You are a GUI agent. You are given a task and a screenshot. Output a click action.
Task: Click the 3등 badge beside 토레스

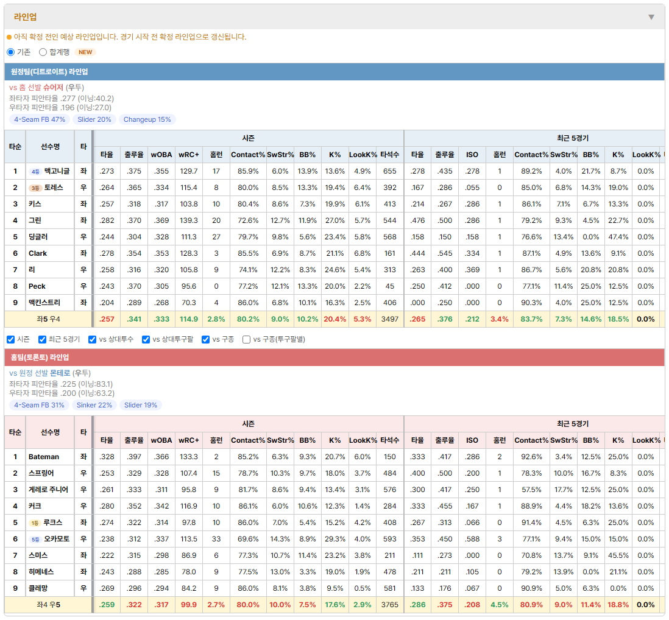(35, 188)
